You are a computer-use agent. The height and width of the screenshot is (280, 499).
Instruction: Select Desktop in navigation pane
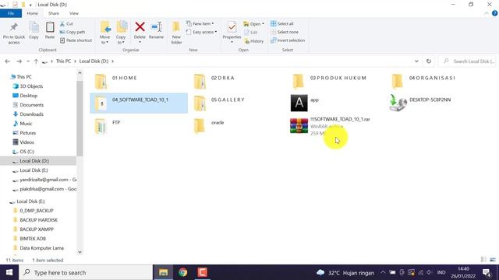pos(28,96)
